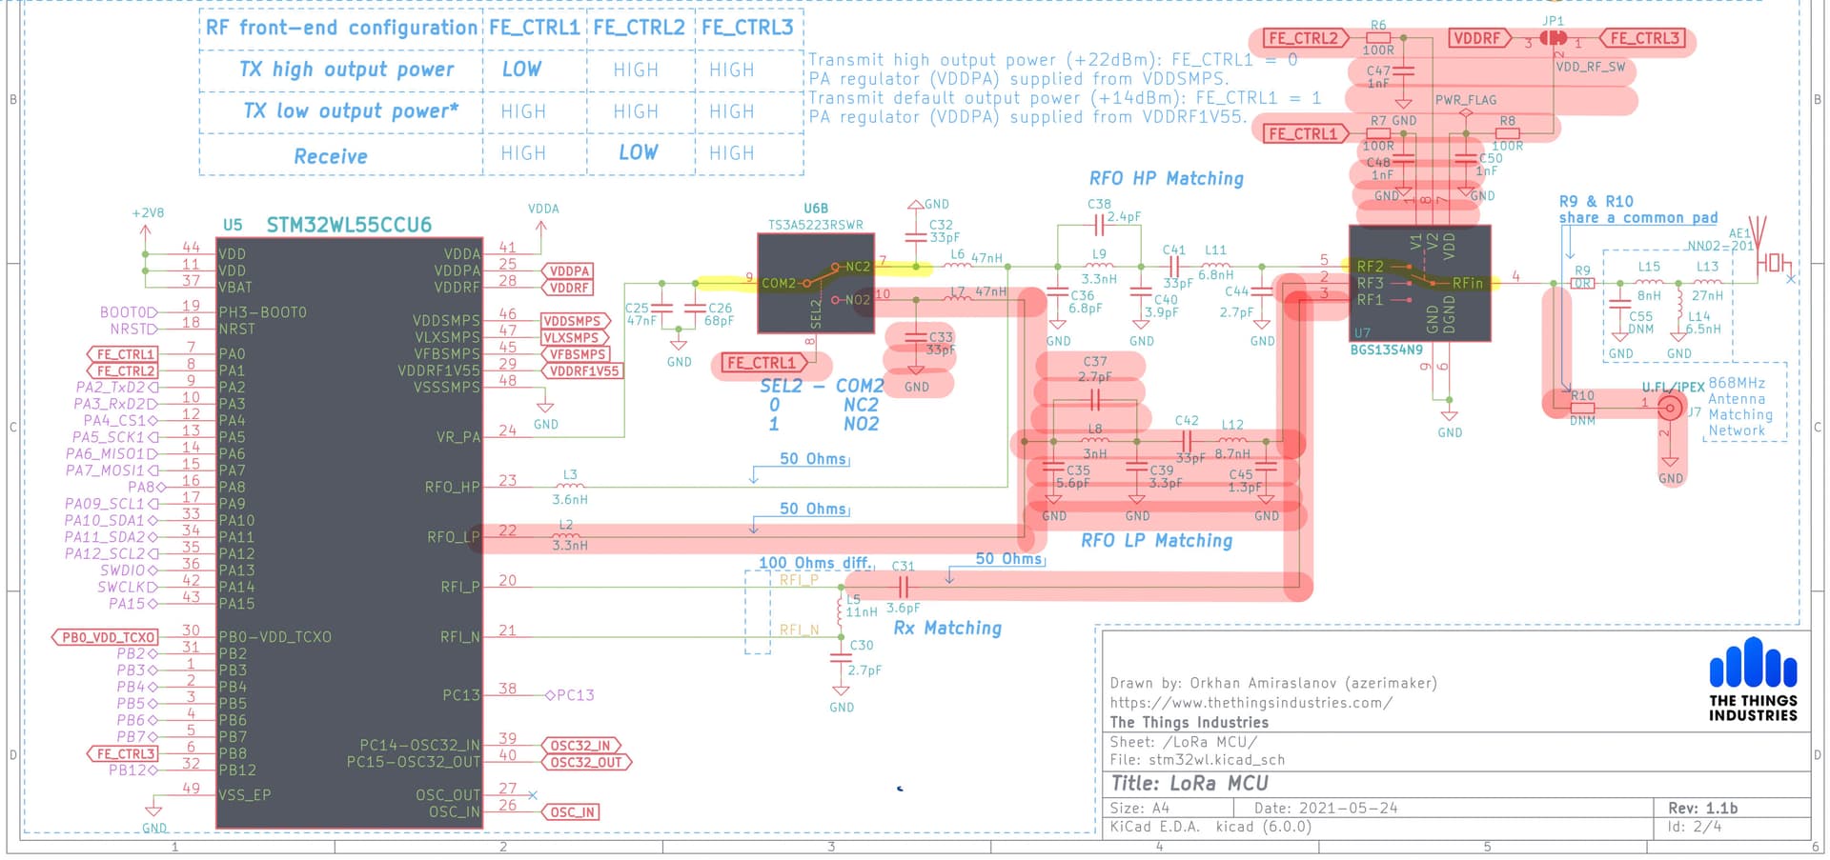Select resistor R10 DNM symbol

pos(1582,408)
